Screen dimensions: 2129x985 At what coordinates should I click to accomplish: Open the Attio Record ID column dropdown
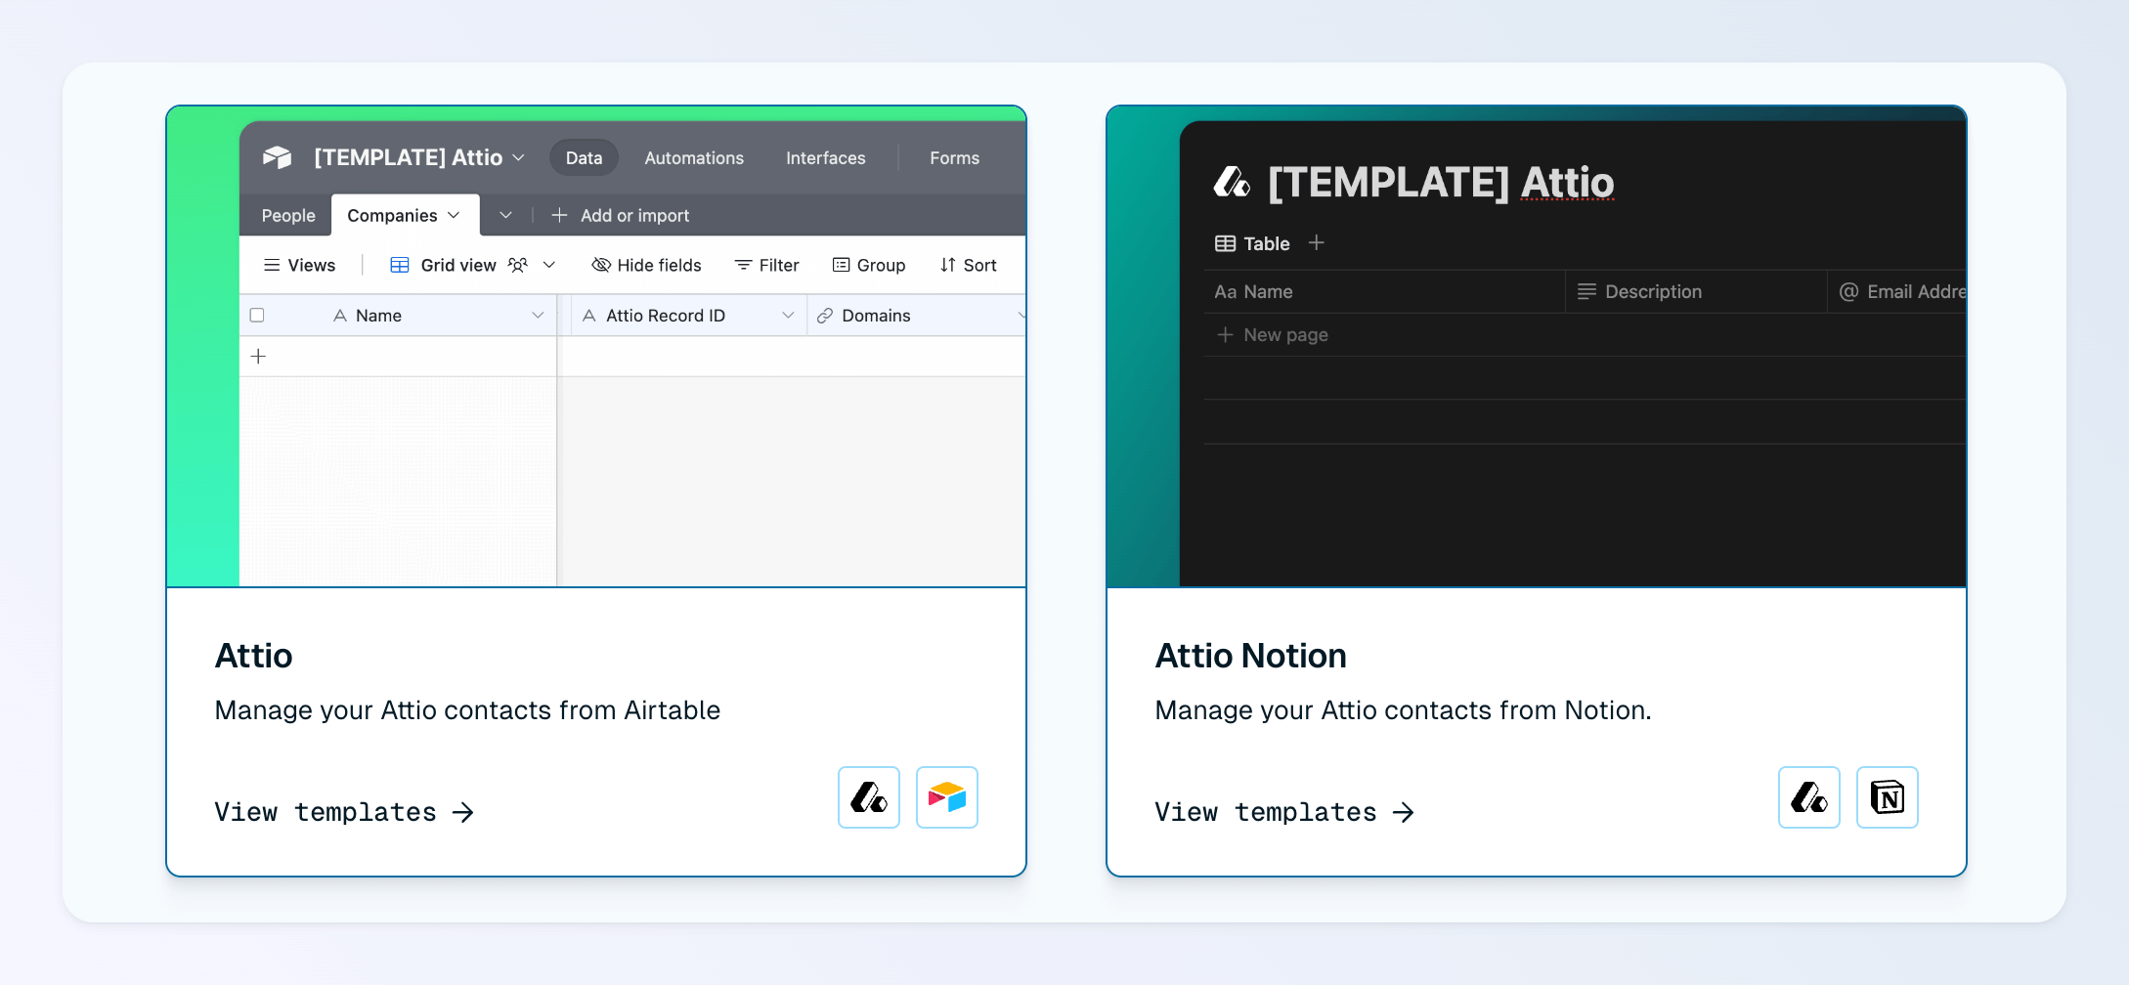(x=788, y=316)
